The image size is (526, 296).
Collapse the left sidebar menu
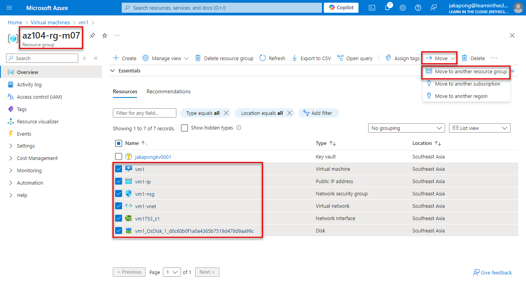(96, 58)
